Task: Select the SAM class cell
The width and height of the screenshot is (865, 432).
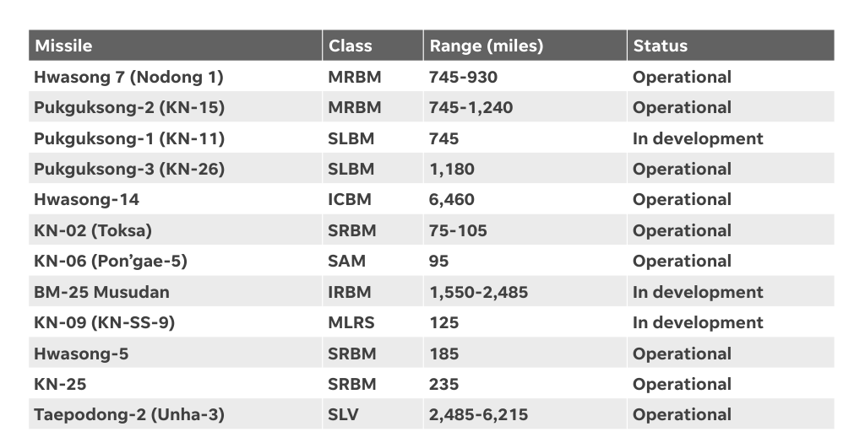Action: (x=346, y=261)
